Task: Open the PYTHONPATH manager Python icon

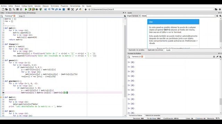Action: pyautogui.click(x=80, y=9)
